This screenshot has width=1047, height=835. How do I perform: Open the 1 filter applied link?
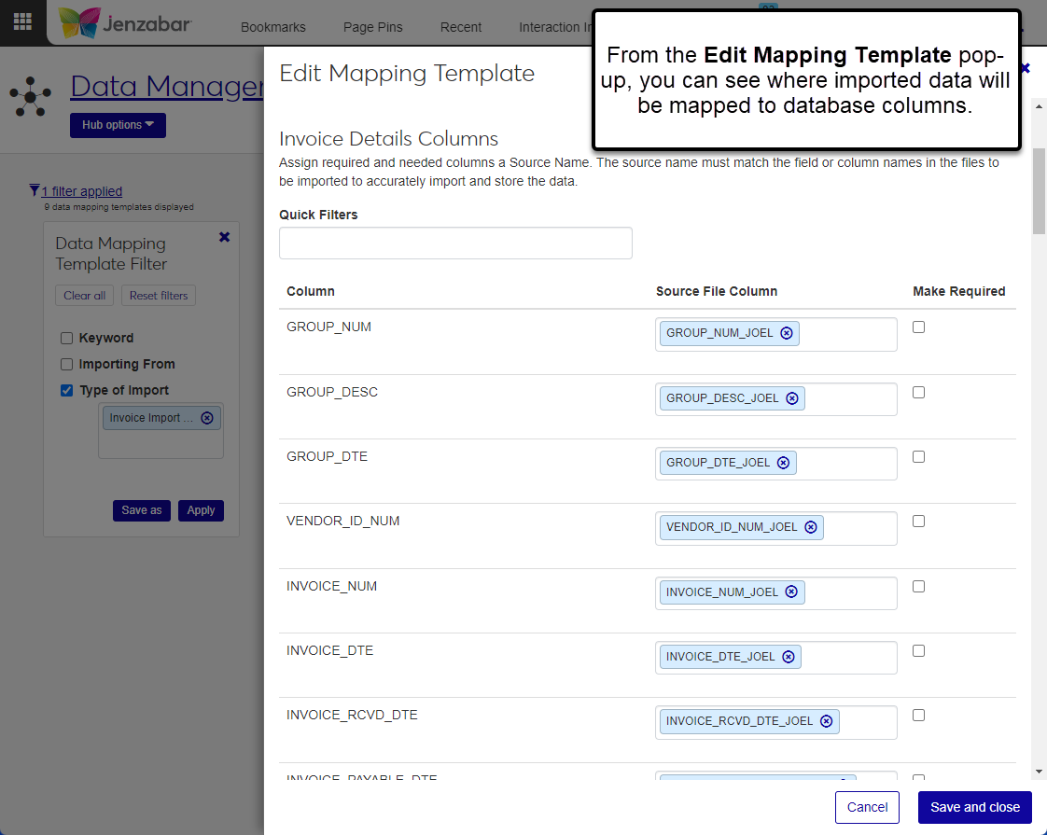81,191
